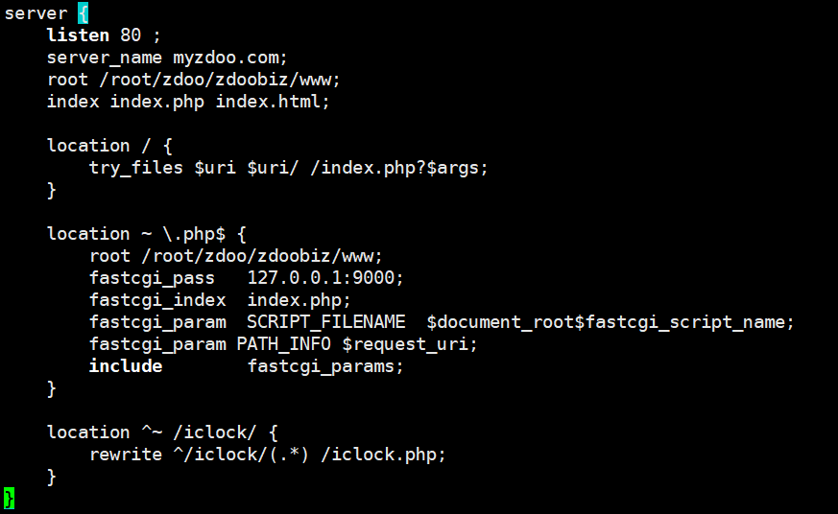838x514 pixels.
Task: Click the green cursor closing brace
Action: click(x=9, y=498)
